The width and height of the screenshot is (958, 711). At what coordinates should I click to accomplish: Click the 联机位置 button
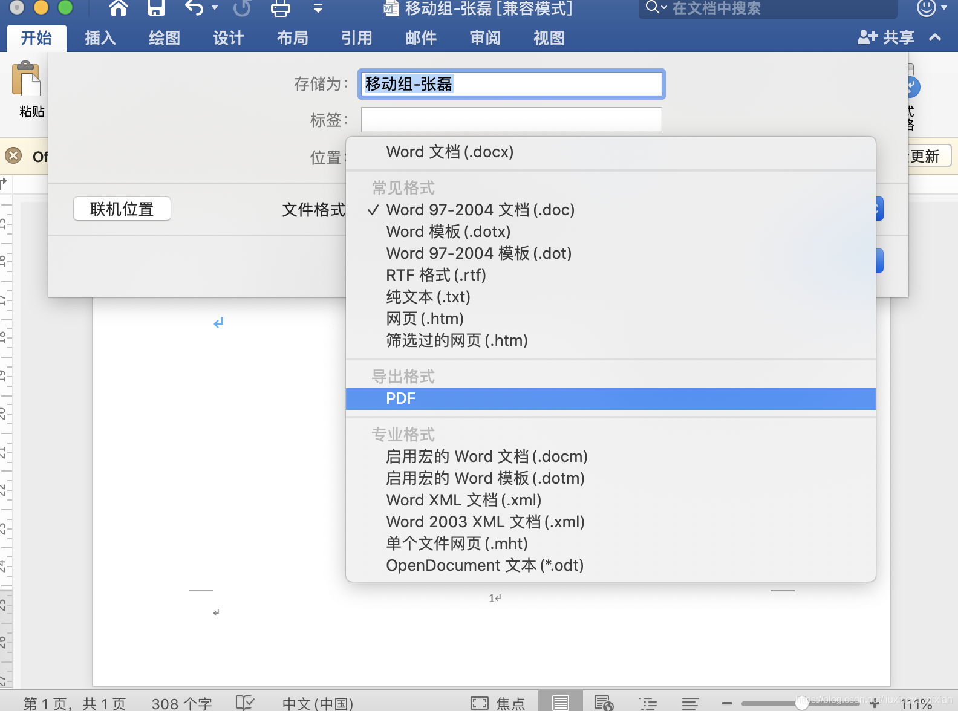coord(122,209)
